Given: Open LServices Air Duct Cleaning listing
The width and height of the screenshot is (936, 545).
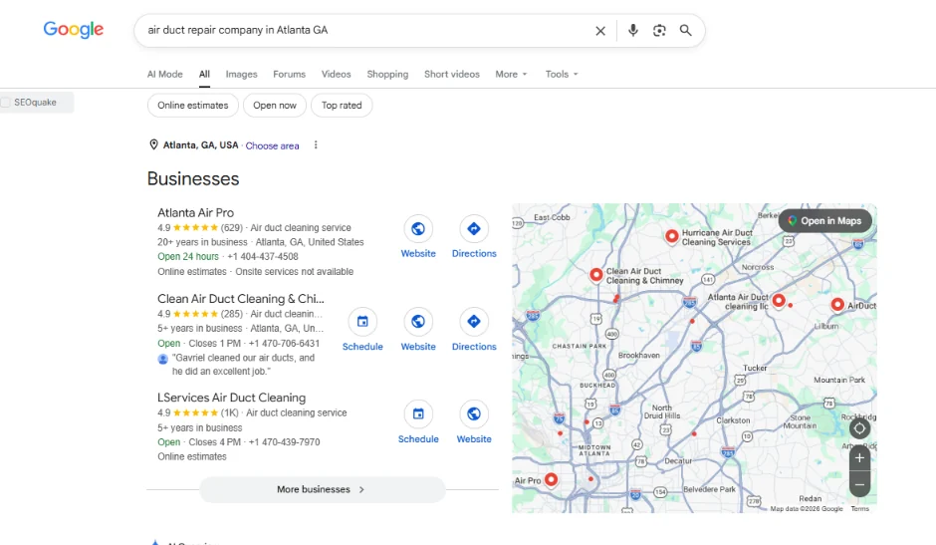Looking at the screenshot, I should [x=232, y=398].
